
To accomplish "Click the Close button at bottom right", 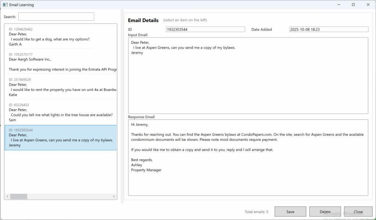I will (358, 212).
